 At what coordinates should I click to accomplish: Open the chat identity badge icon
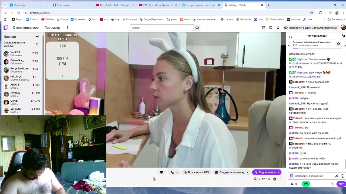click(291, 176)
